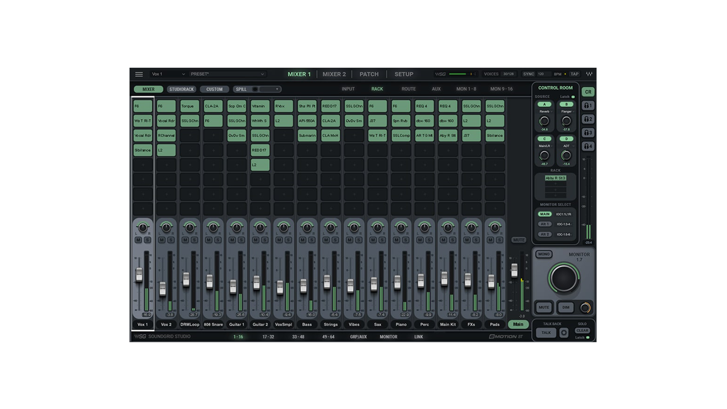This screenshot has width=727, height=409.
Task: Open the PRESET dropdown
Action: [x=227, y=74]
